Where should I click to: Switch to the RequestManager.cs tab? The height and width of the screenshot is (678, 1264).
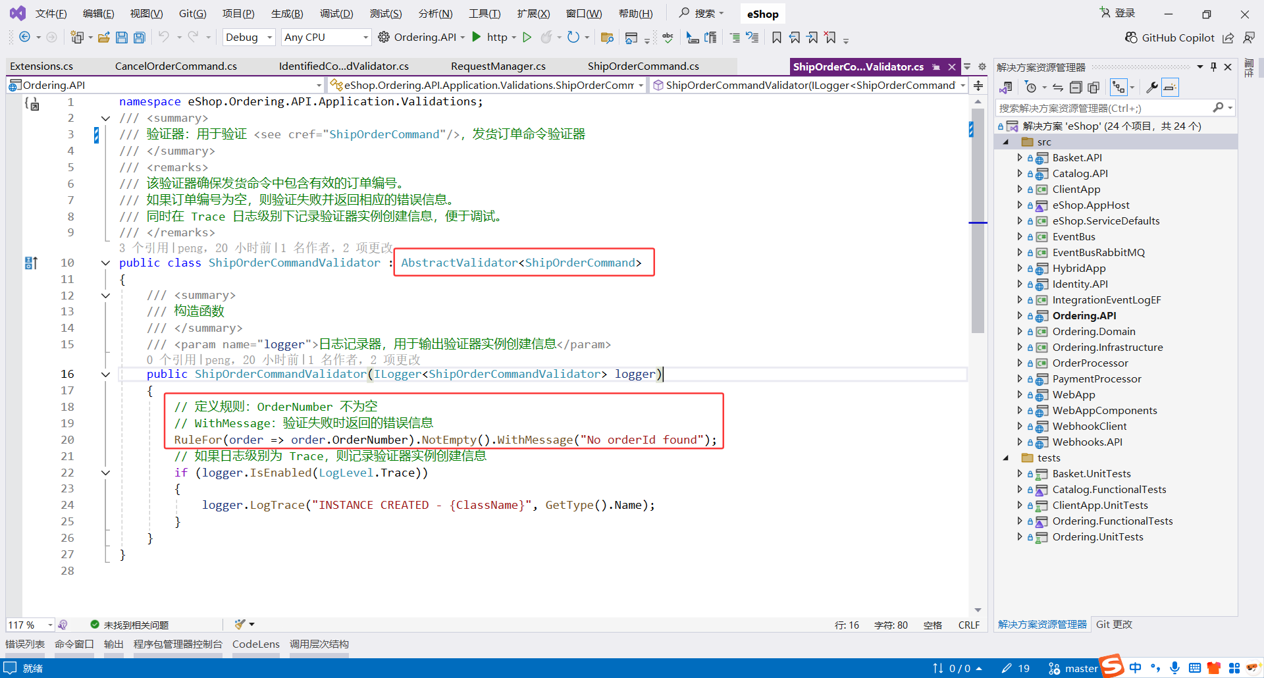coord(498,66)
